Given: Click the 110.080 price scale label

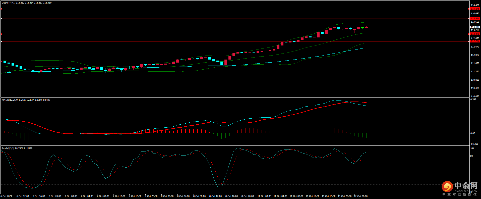Looking at the screenshot, I should click(x=475, y=96).
